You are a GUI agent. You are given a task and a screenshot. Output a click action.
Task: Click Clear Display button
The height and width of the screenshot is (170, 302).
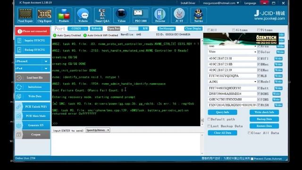193,28
